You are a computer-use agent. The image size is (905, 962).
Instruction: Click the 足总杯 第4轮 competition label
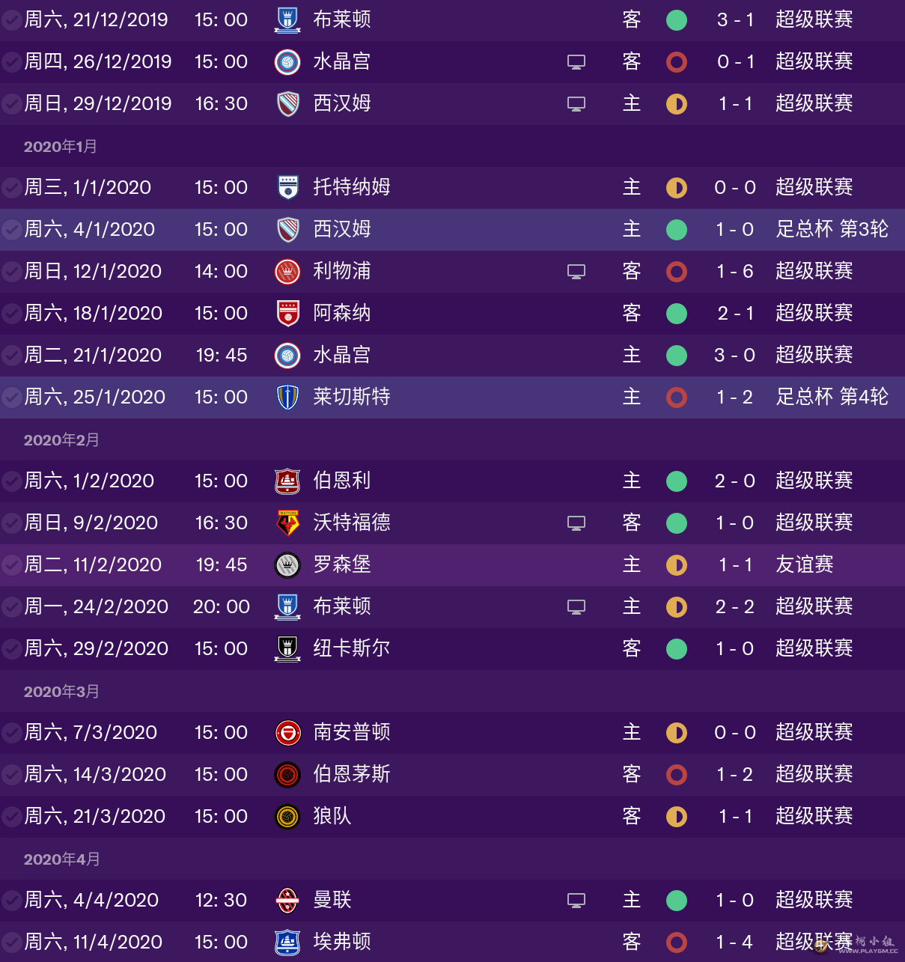[x=832, y=397]
